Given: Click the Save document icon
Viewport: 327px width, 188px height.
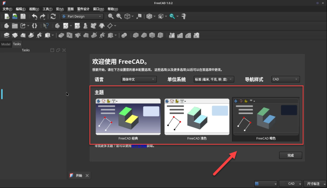Looking at the screenshot, I should [x=23, y=16].
